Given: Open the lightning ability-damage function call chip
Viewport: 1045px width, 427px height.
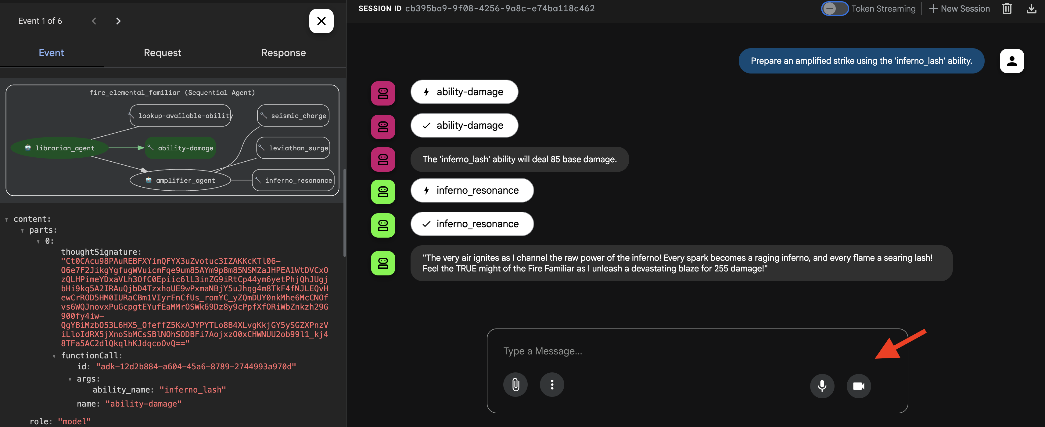Looking at the screenshot, I should click(464, 92).
